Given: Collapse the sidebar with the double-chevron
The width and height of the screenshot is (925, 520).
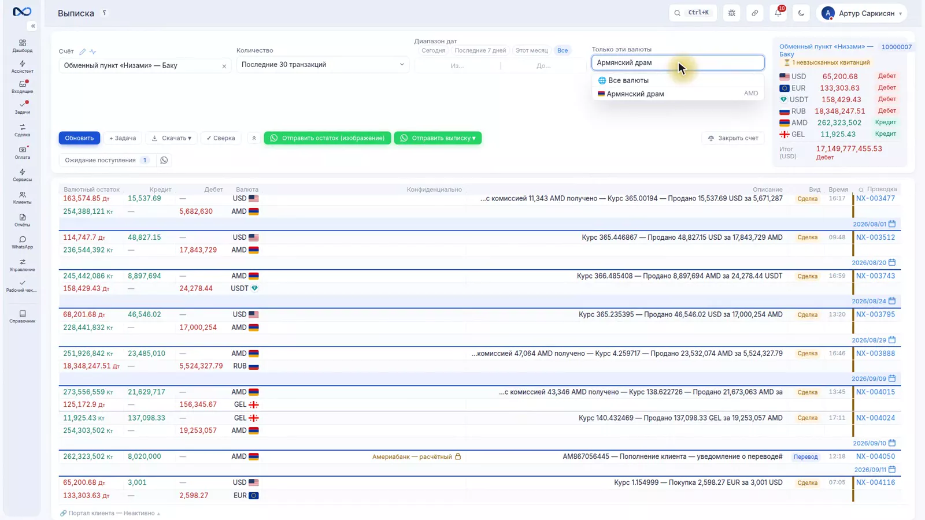Looking at the screenshot, I should click(x=33, y=26).
